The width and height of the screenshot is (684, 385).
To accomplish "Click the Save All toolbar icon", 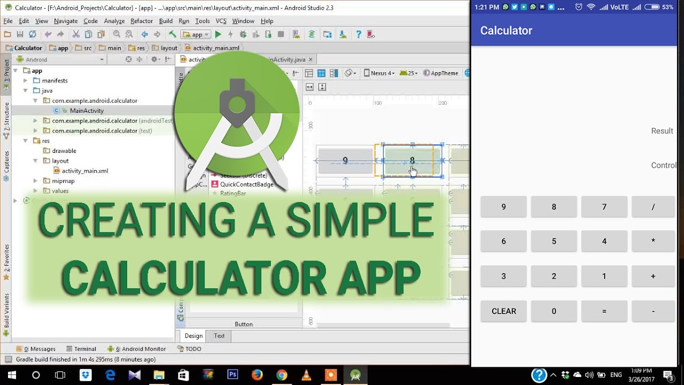I will coord(20,34).
